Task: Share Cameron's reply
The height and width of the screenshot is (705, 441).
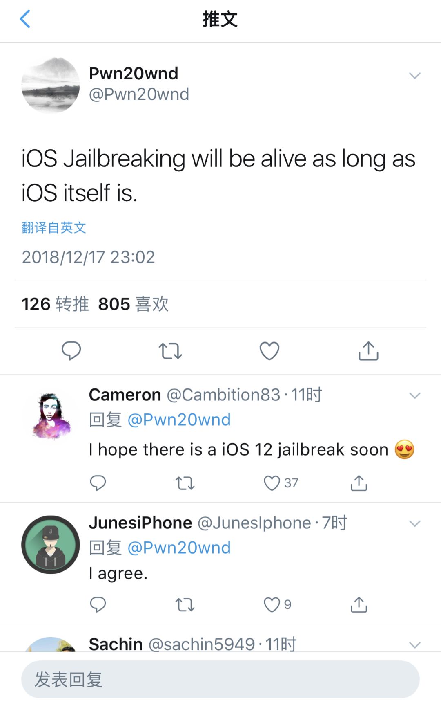Action: pyautogui.click(x=359, y=483)
